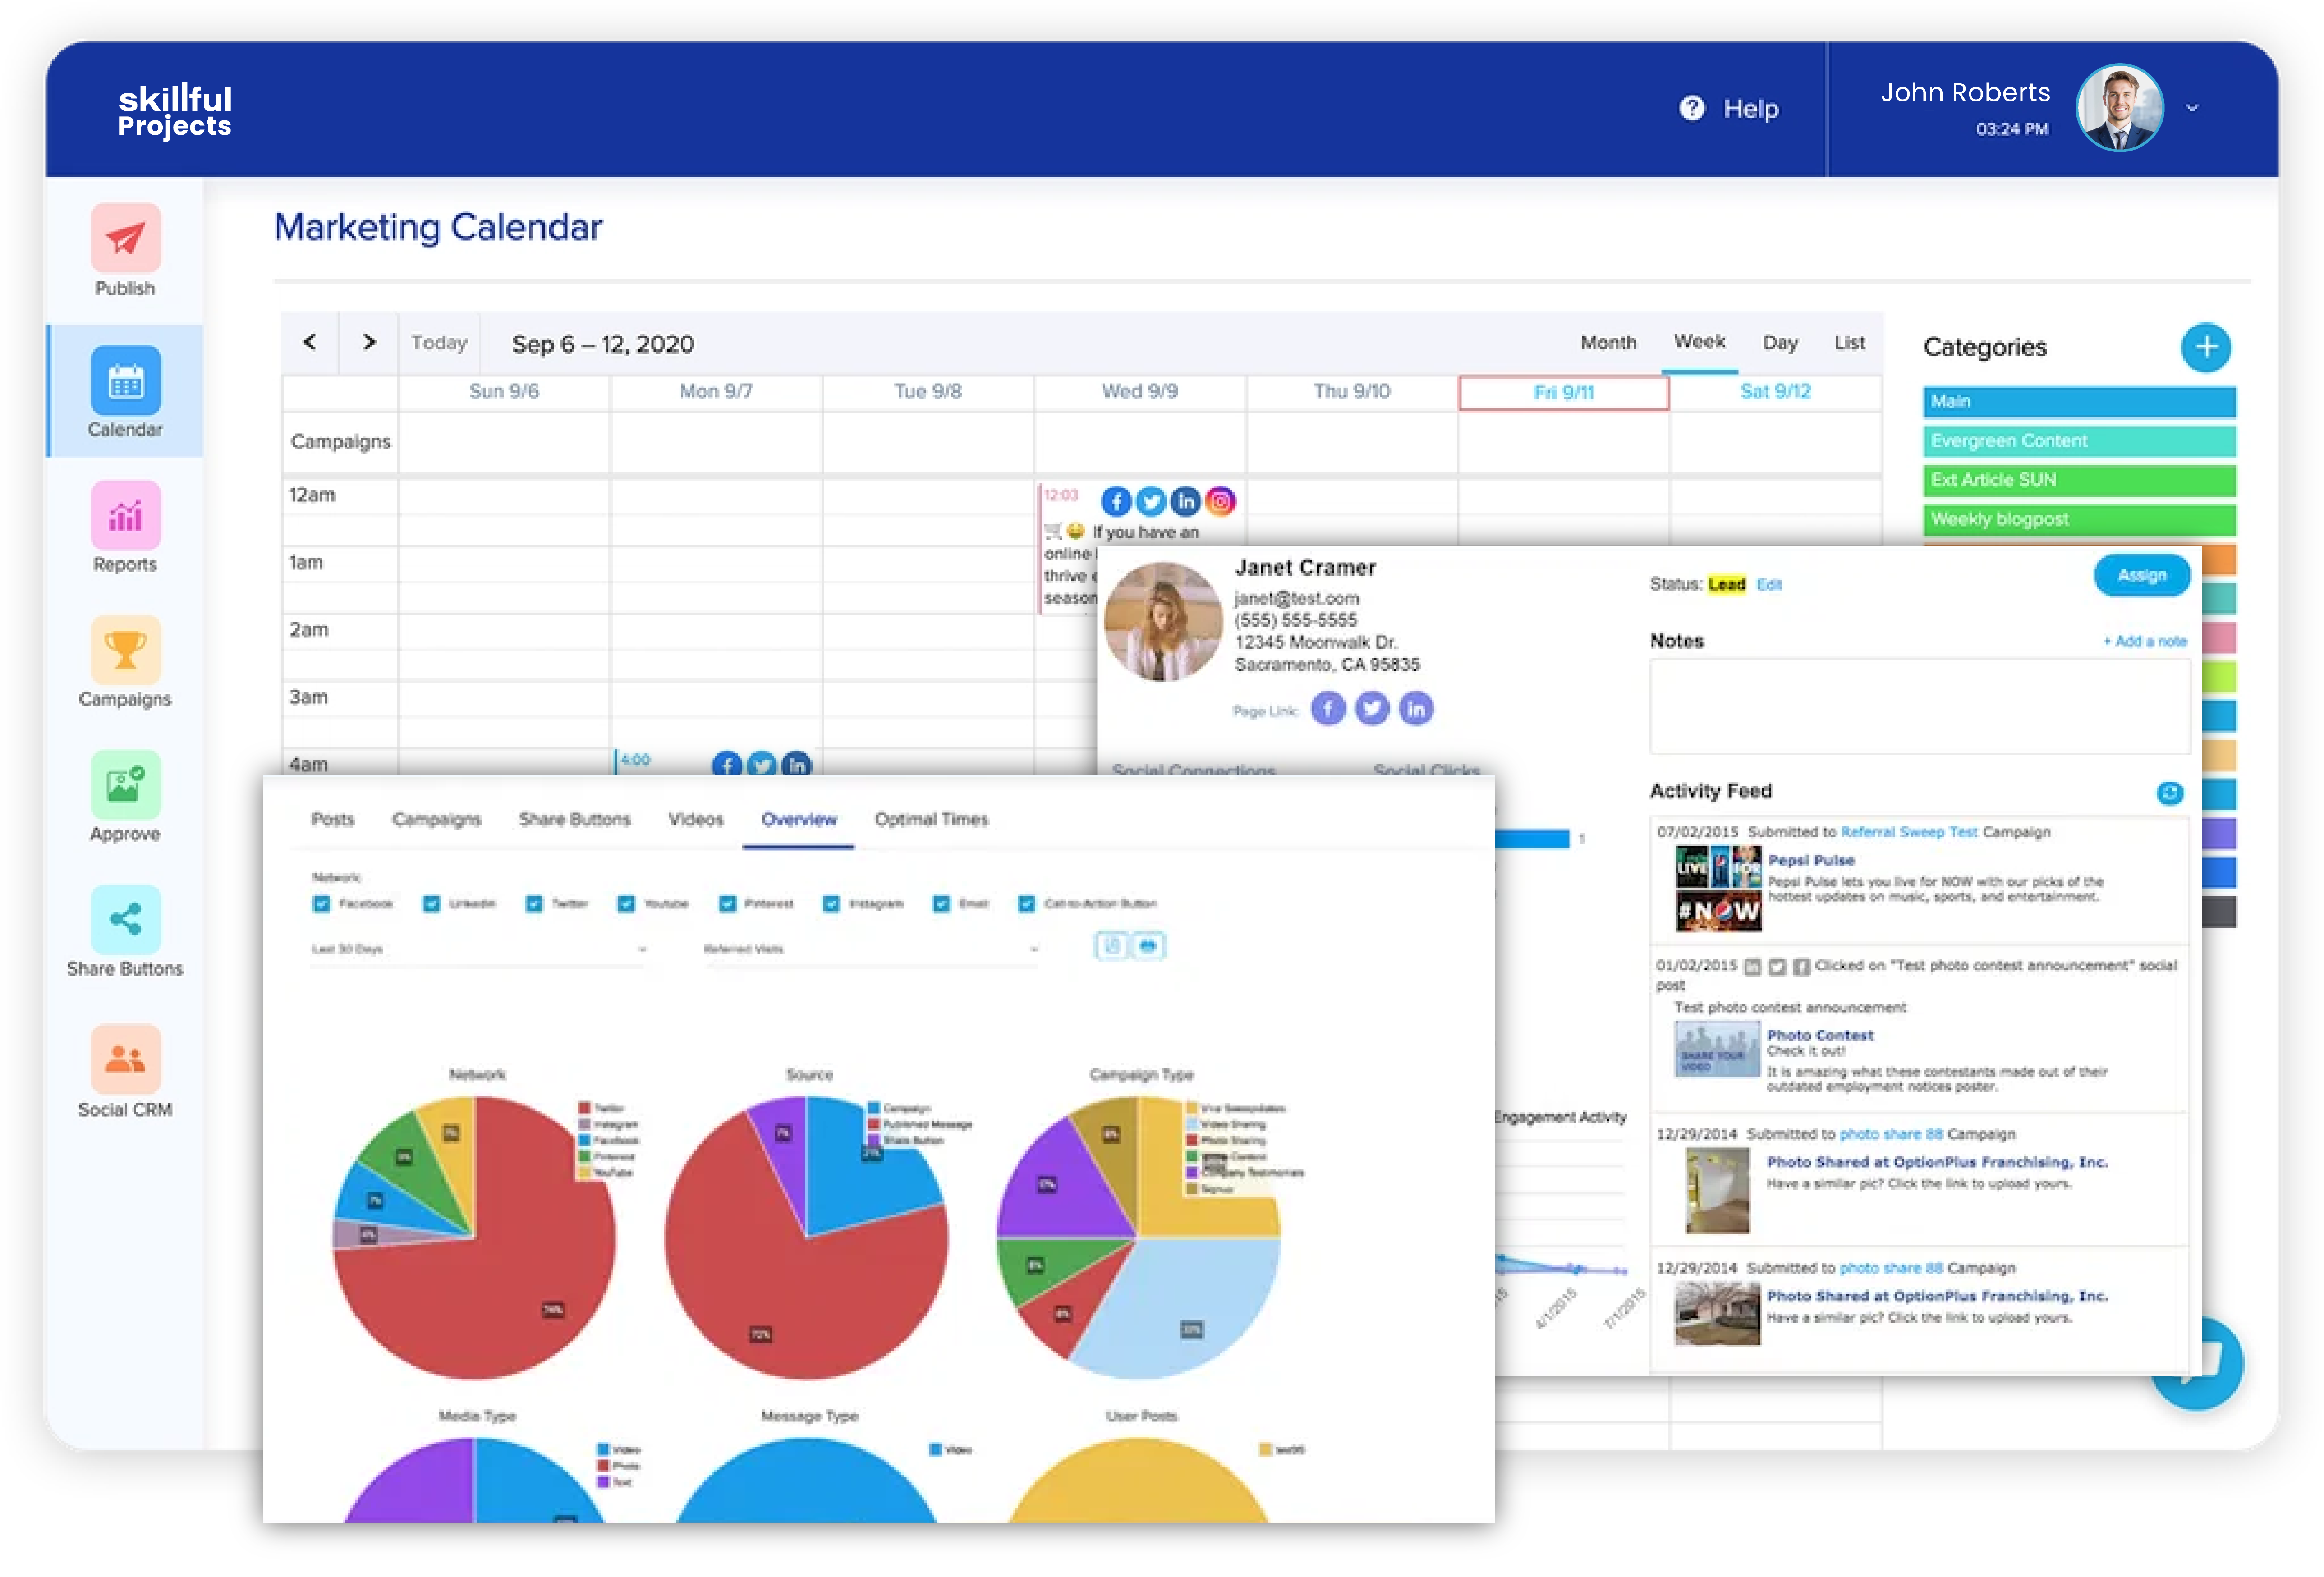
Task: Uncheck the Twitter network checkbox
Action: [534, 904]
